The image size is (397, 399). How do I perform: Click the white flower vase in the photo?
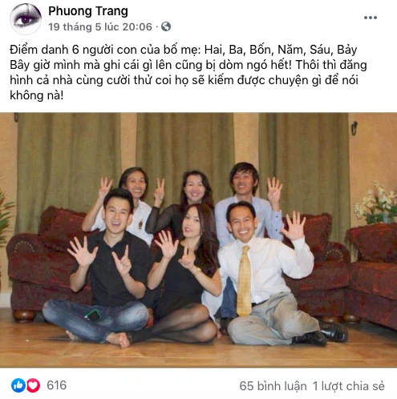(x=377, y=203)
